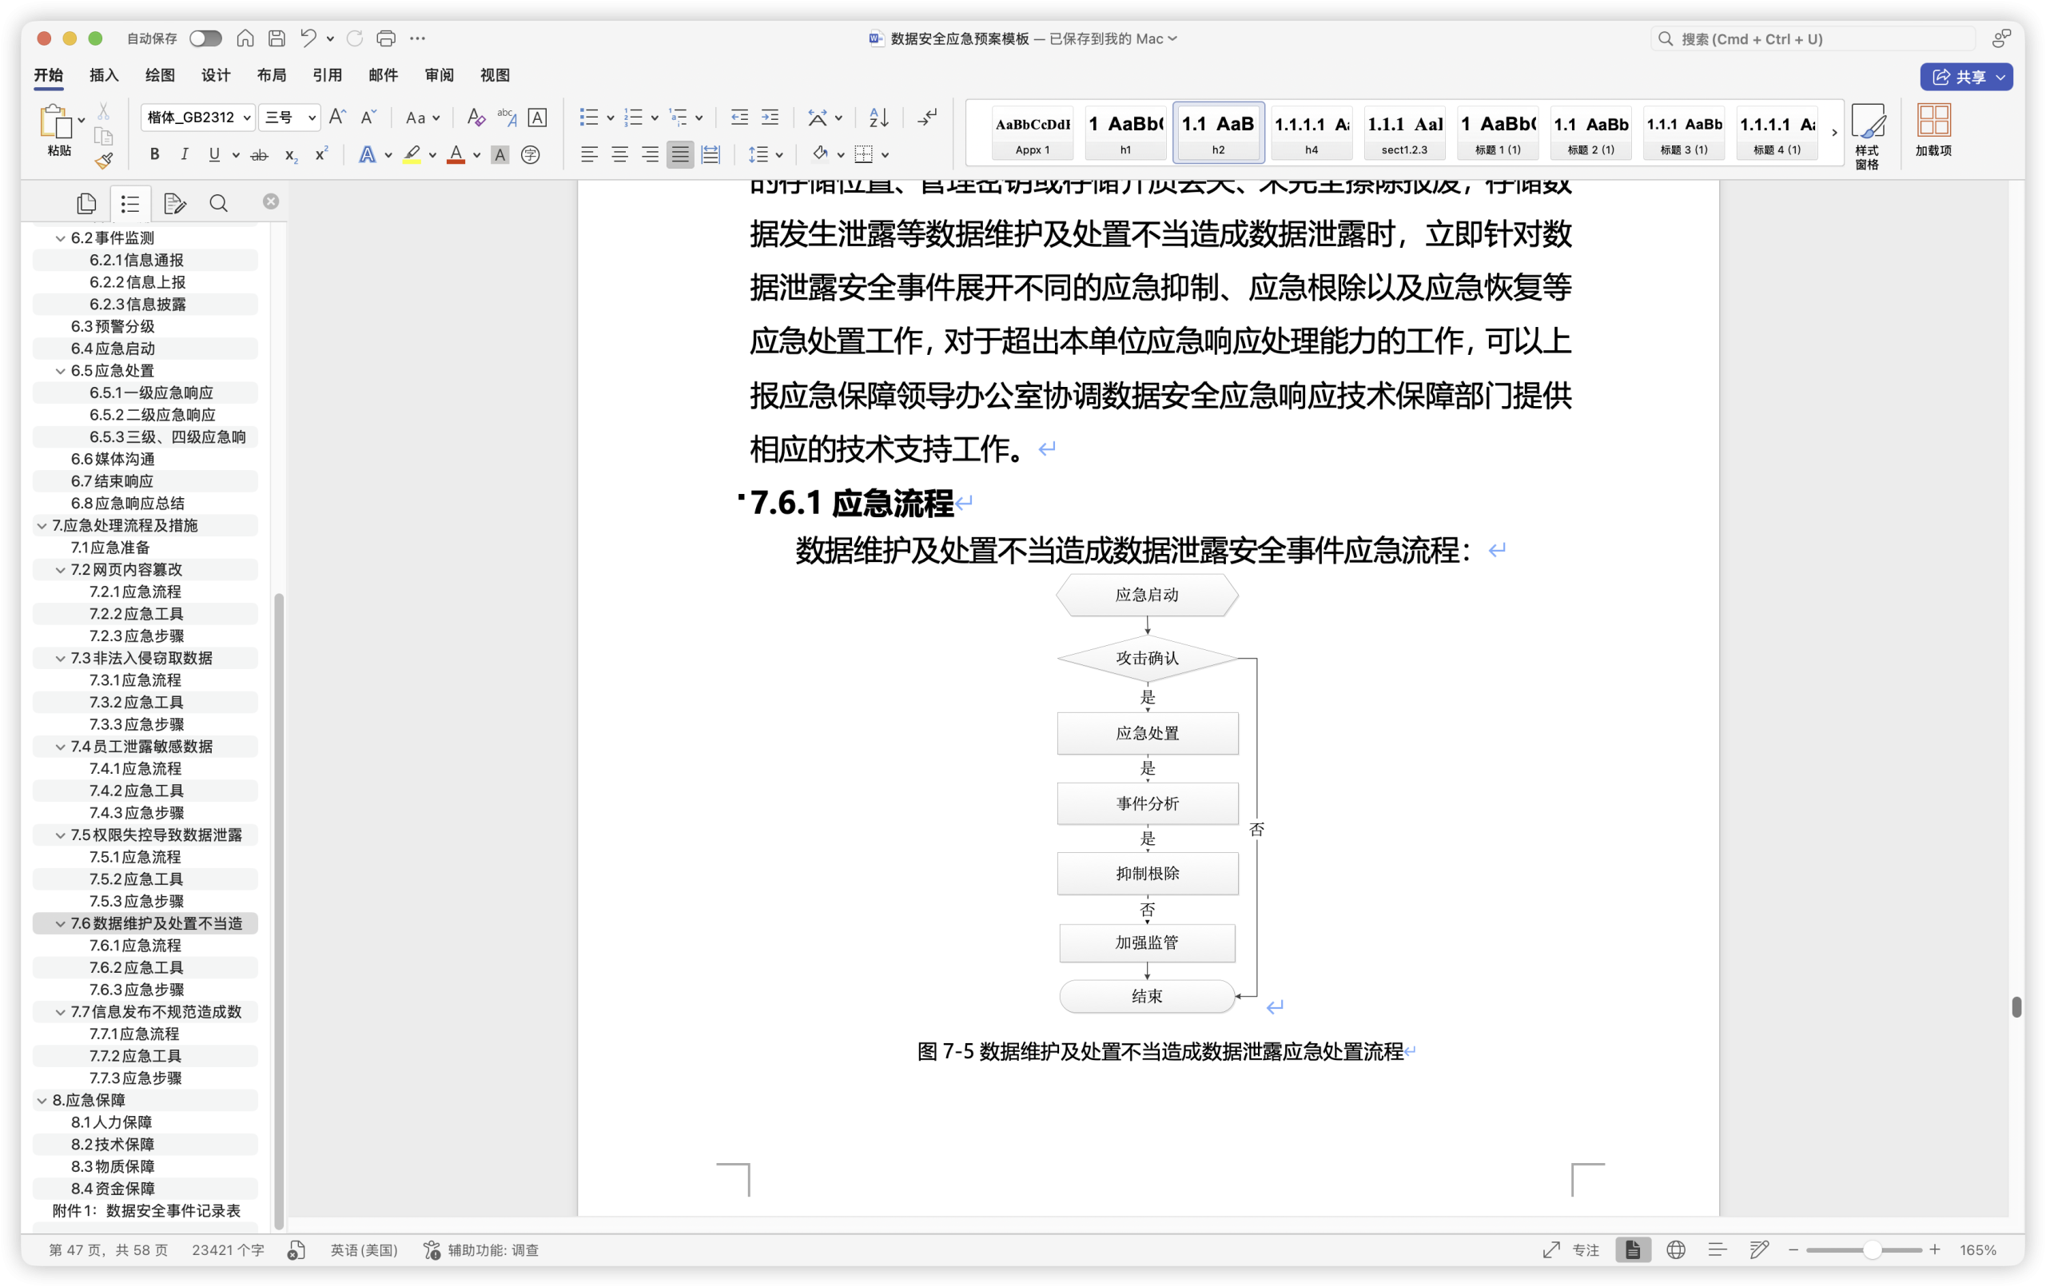Image resolution: width=2046 pixels, height=1287 pixels.
Task: Open the 插入 ribbon tab
Action: point(104,75)
